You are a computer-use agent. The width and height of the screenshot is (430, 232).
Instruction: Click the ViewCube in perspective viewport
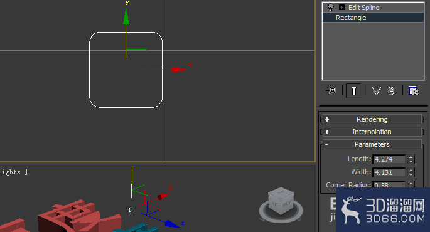click(281, 201)
